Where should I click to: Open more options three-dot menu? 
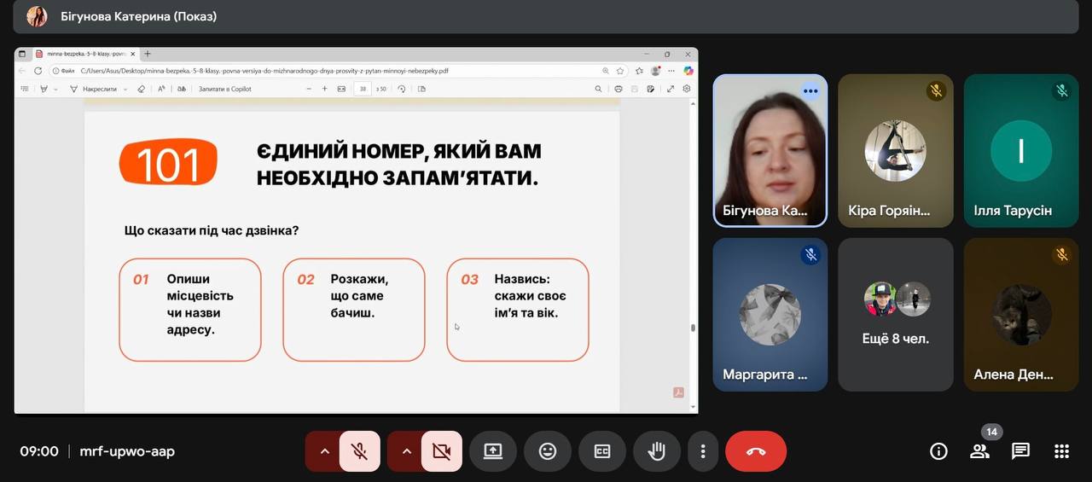click(703, 451)
